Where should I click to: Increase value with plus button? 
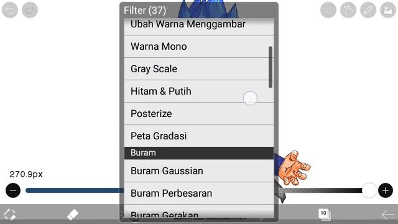(386, 190)
